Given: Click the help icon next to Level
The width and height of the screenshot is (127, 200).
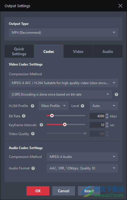Looking at the screenshot, I should (x=82, y=106).
